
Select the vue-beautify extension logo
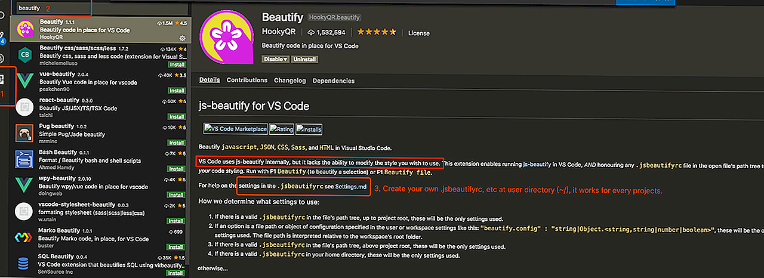pos(25,82)
